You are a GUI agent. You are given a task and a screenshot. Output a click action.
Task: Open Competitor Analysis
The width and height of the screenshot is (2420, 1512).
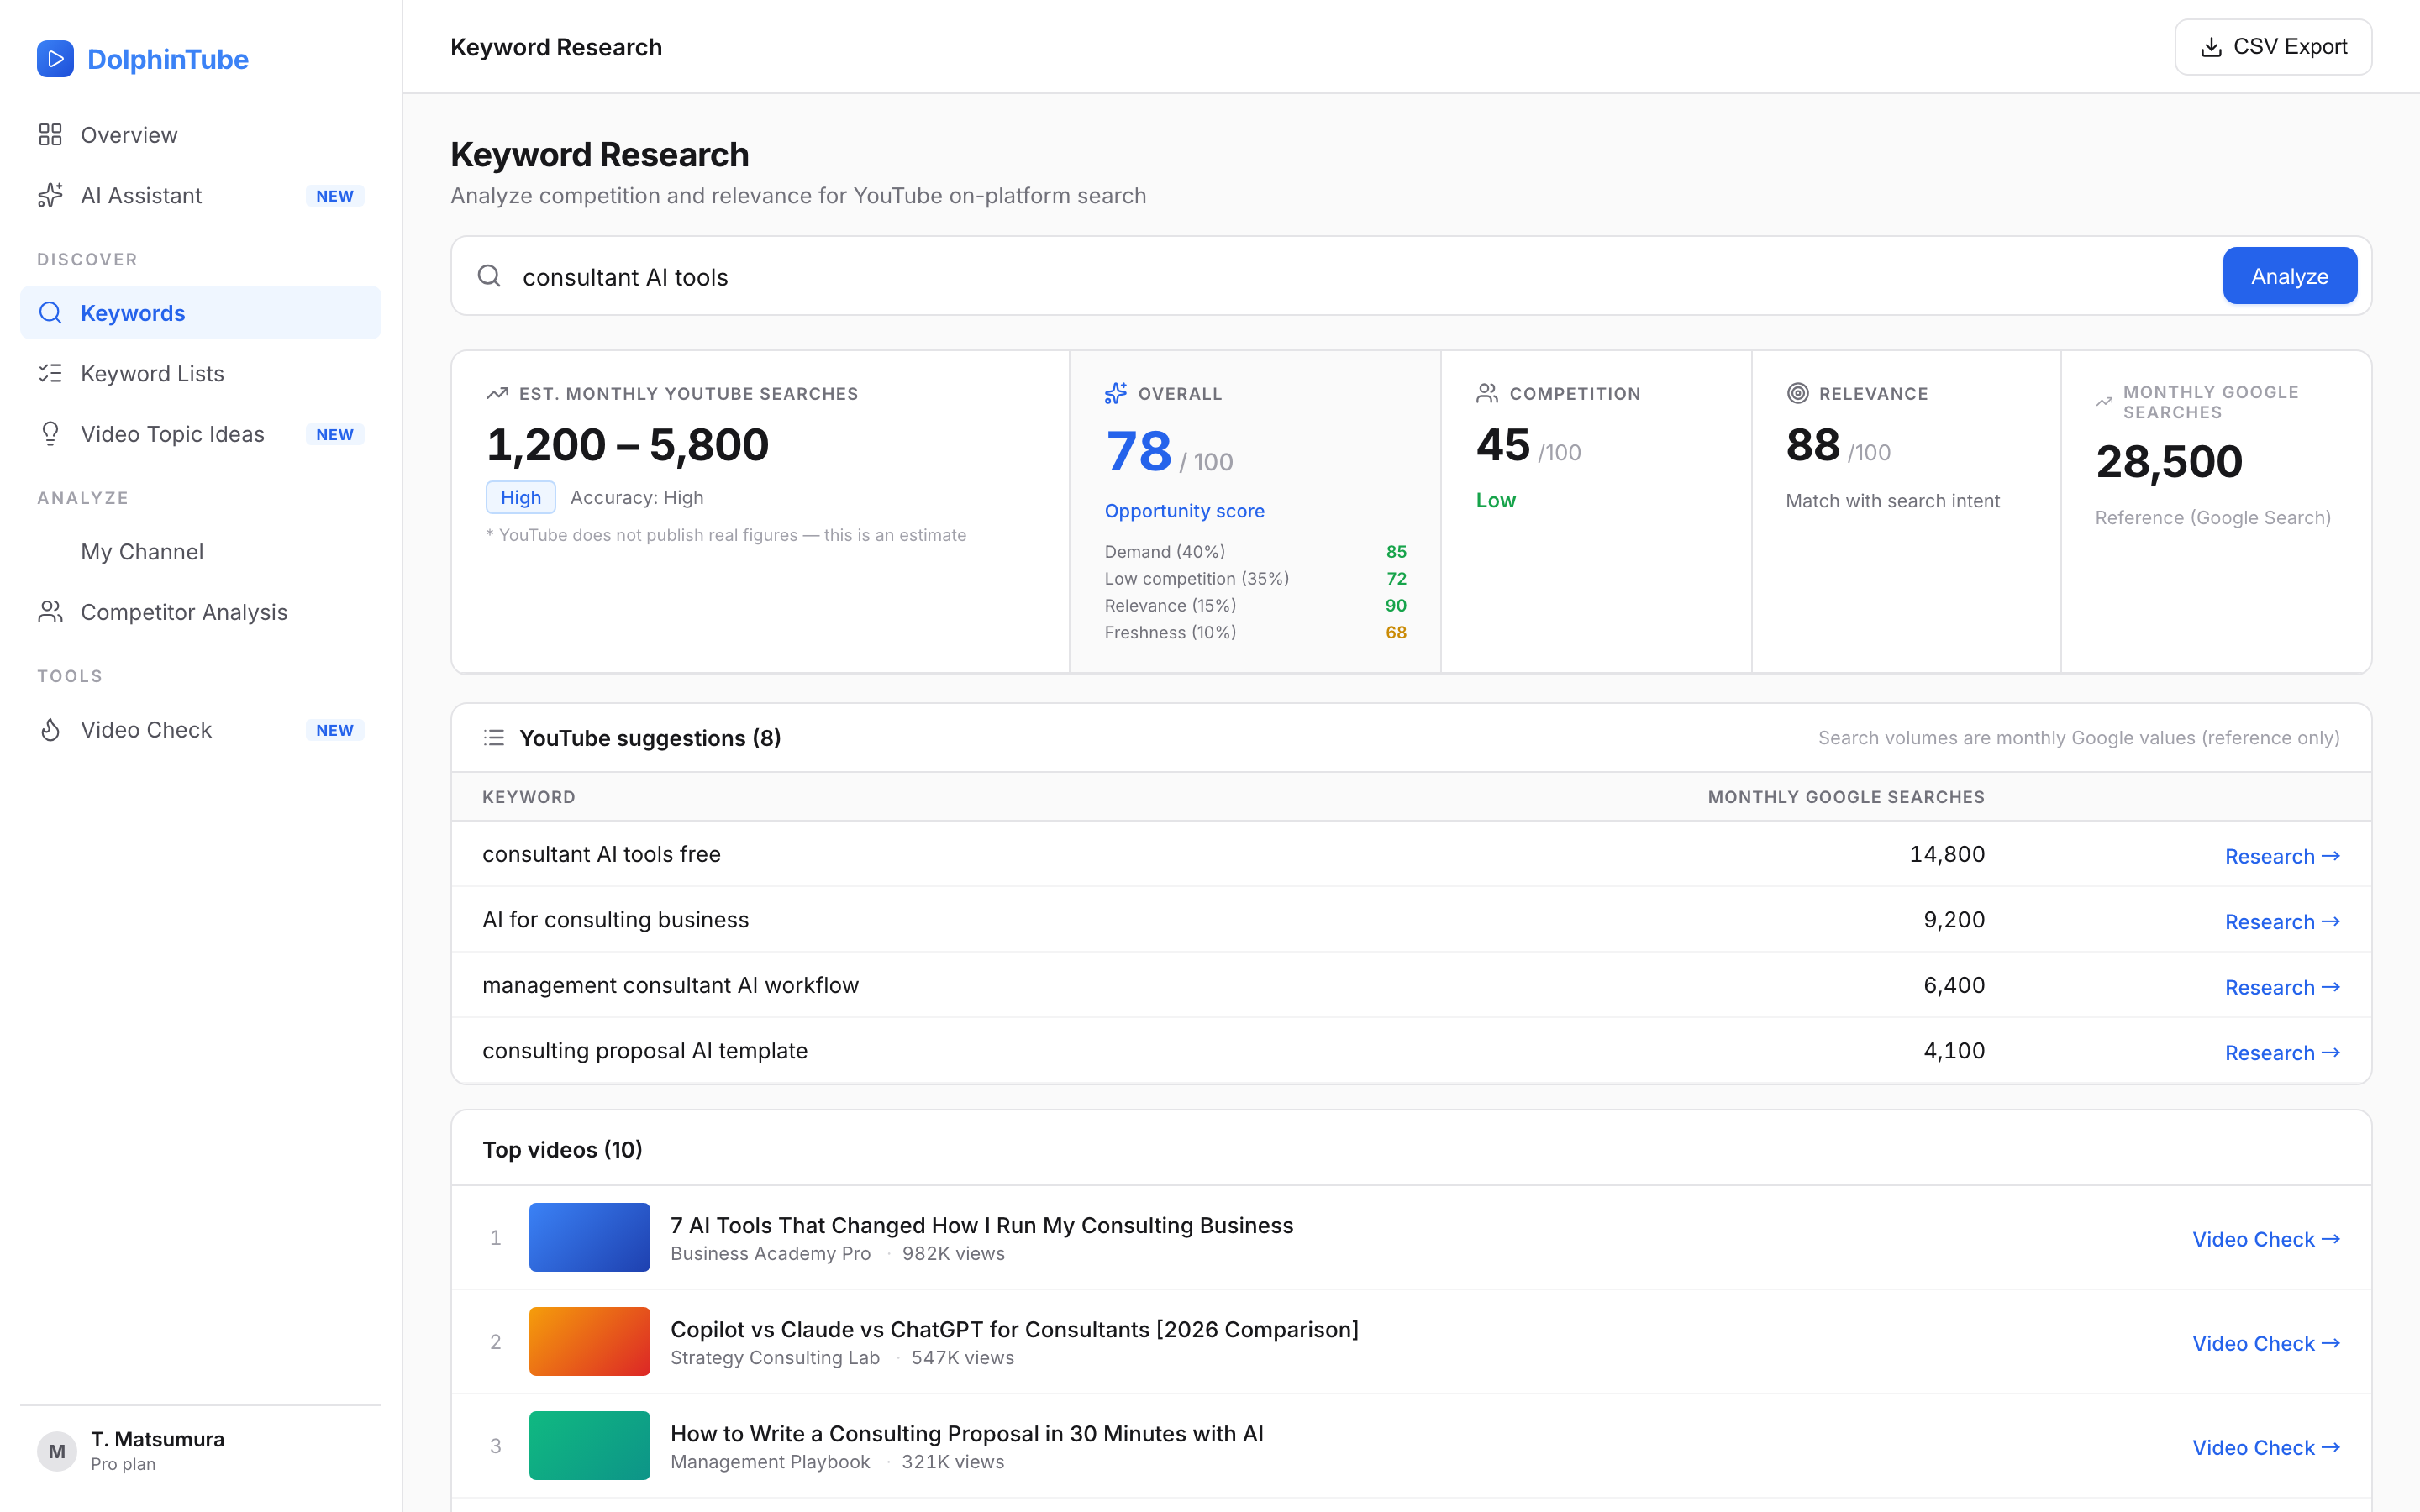click(201, 612)
